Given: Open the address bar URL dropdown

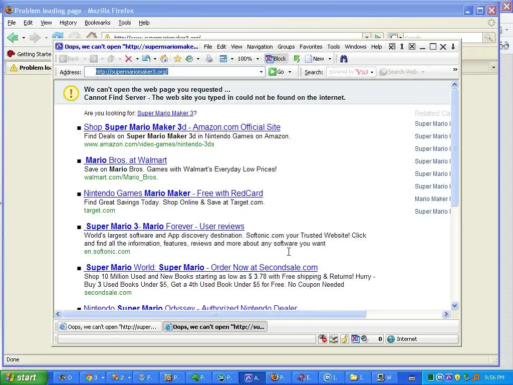Looking at the screenshot, I should click(261, 72).
